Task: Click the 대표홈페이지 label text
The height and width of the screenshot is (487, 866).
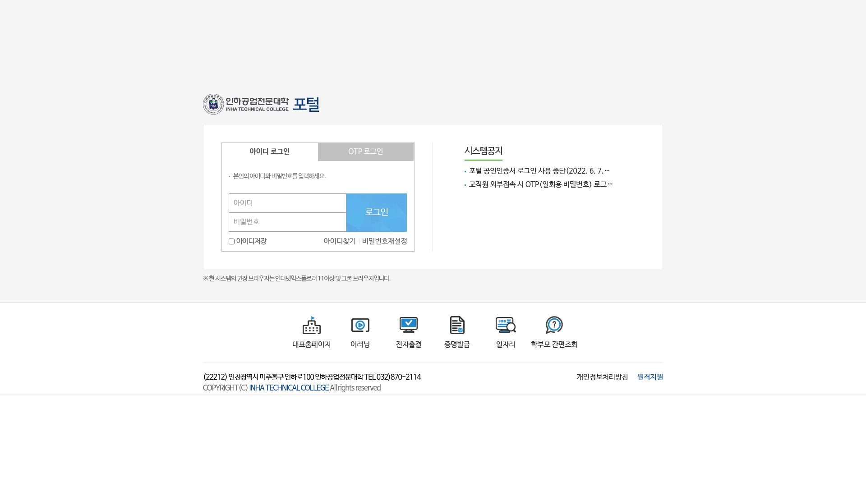Action: (x=312, y=345)
